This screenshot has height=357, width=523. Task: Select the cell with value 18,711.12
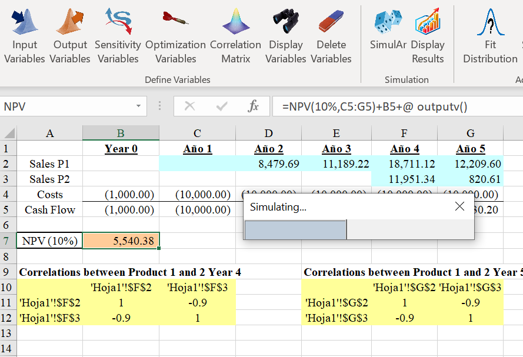tap(404, 164)
